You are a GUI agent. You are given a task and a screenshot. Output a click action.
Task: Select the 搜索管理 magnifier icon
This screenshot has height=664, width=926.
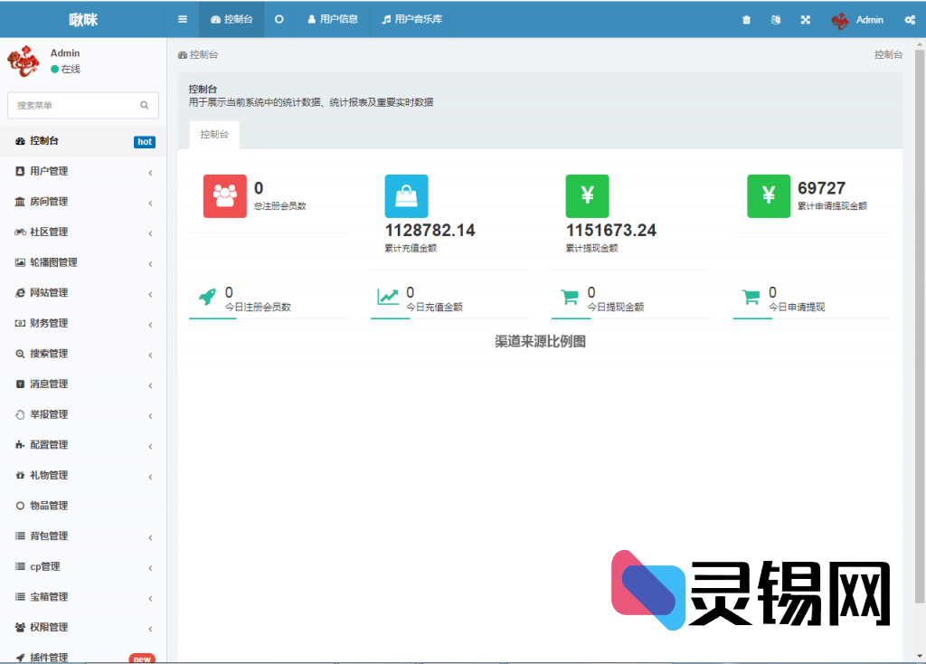click(20, 353)
